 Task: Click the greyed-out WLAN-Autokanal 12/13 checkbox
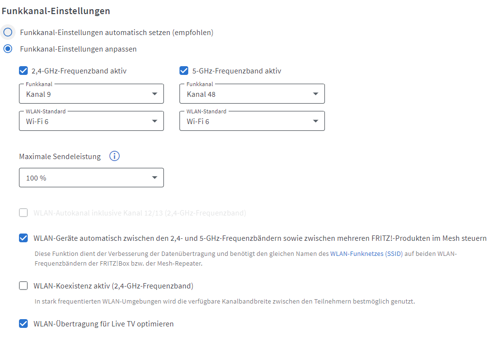coord(23,213)
